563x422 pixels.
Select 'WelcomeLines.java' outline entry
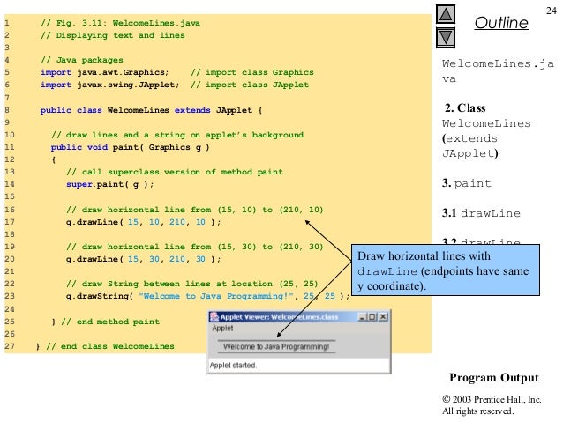[x=498, y=71]
